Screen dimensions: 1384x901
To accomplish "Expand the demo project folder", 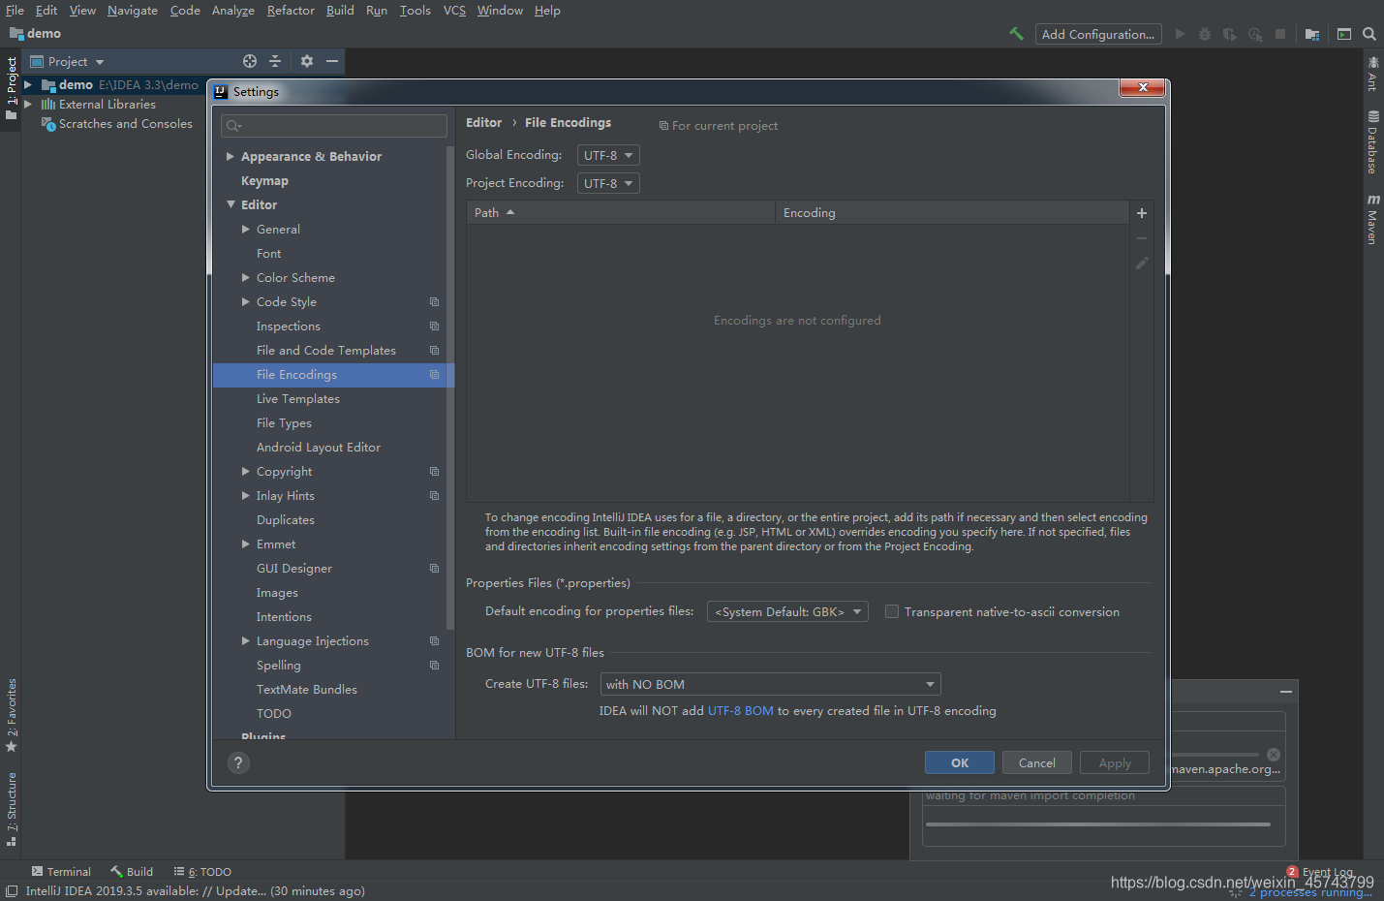I will (28, 84).
